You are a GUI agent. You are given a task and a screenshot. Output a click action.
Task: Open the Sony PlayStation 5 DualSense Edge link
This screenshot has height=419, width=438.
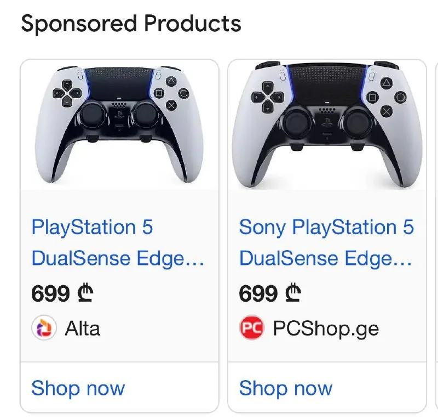(326, 242)
